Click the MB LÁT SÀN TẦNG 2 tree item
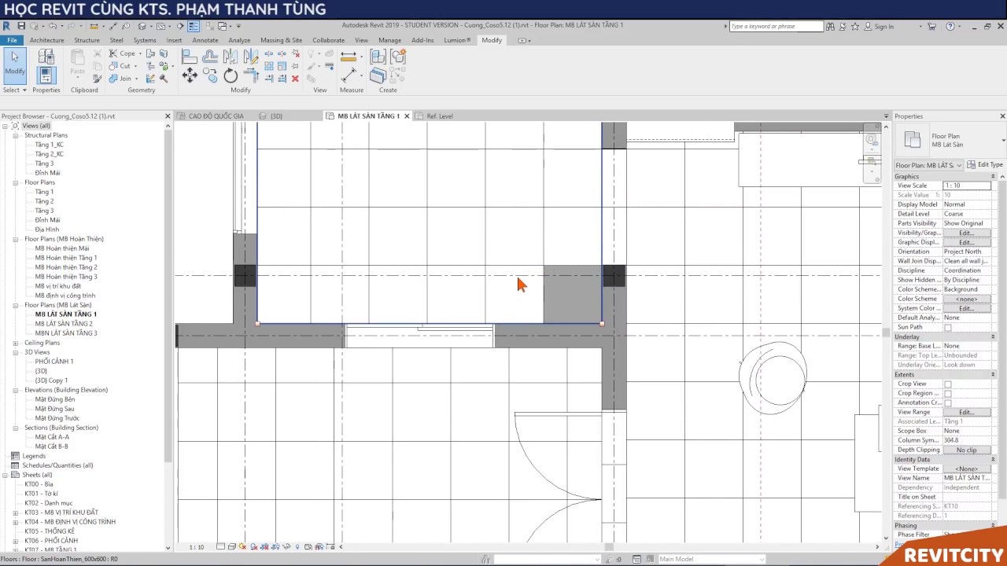 click(x=64, y=324)
